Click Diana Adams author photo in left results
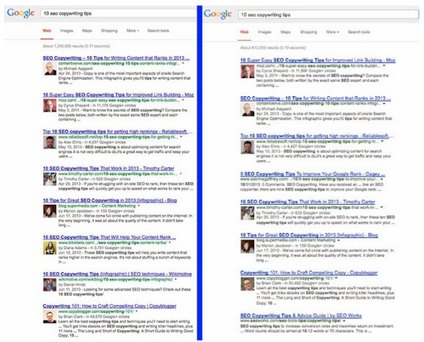 click(x=50, y=247)
